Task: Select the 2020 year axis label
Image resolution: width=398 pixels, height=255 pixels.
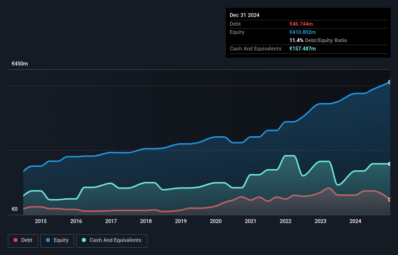Action: (216, 222)
